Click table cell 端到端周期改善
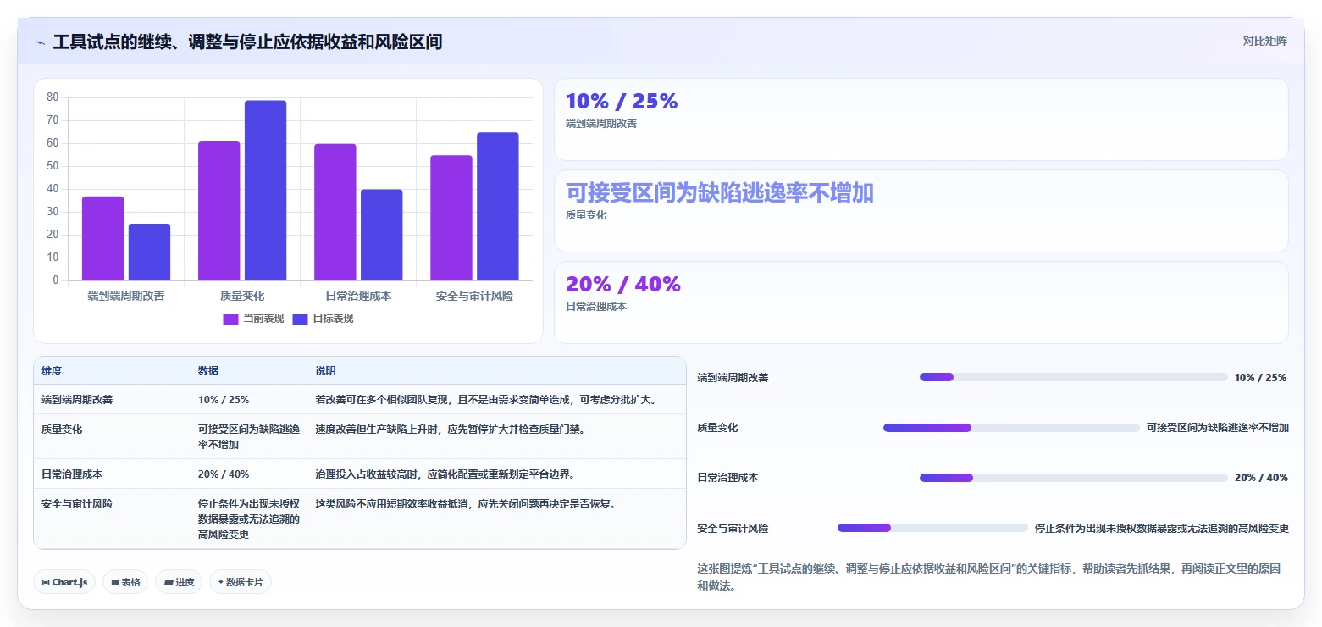The image size is (1322, 627). [77, 399]
